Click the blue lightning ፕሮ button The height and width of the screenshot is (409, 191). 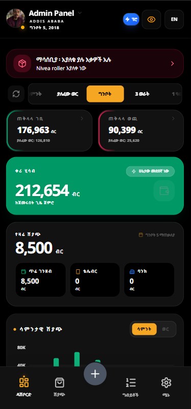coord(131,19)
